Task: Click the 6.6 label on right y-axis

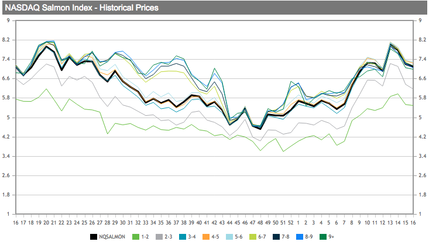Action: pyautogui.click(x=423, y=78)
